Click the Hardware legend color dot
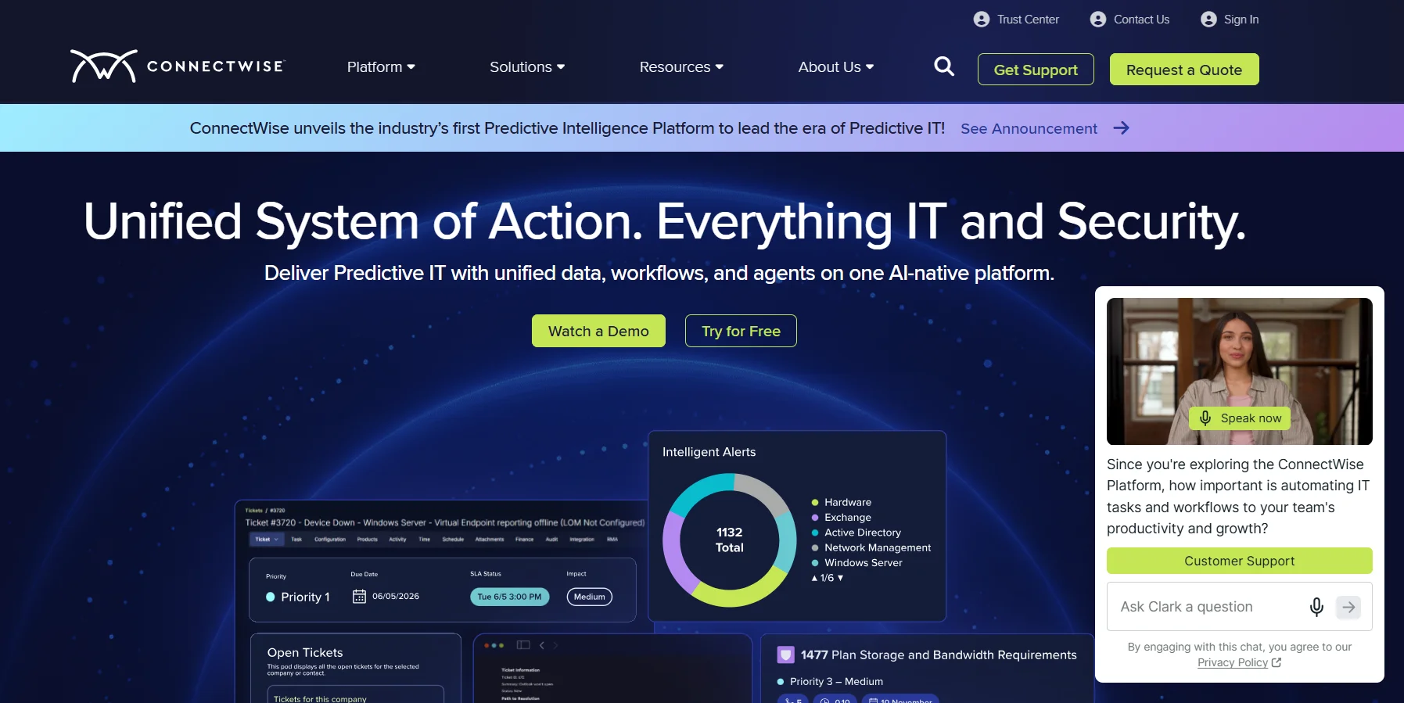Image resolution: width=1404 pixels, height=703 pixels. coord(815,502)
